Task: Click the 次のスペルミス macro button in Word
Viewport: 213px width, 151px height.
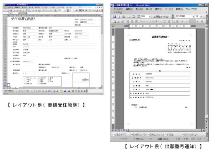Action: click(x=156, y=134)
